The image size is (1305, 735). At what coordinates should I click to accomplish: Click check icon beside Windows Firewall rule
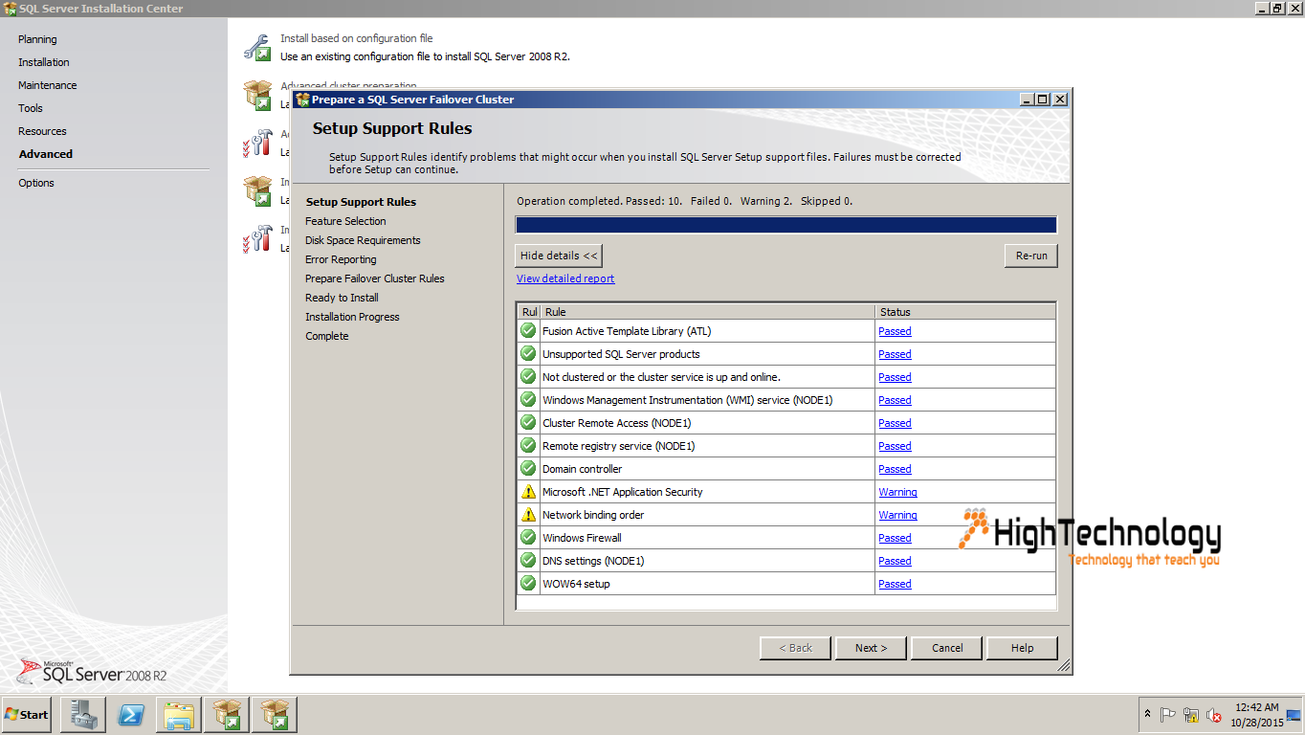coord(528,538)
